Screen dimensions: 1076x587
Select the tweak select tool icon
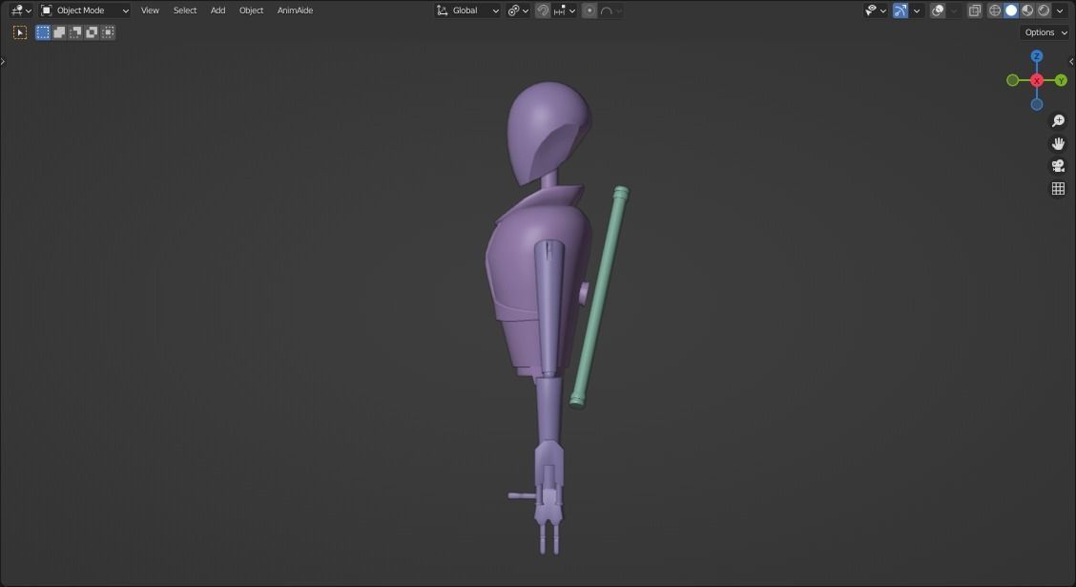tap(20, 32)
